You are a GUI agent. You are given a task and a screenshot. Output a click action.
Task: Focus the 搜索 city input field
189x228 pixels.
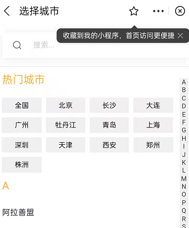point(94,45)
